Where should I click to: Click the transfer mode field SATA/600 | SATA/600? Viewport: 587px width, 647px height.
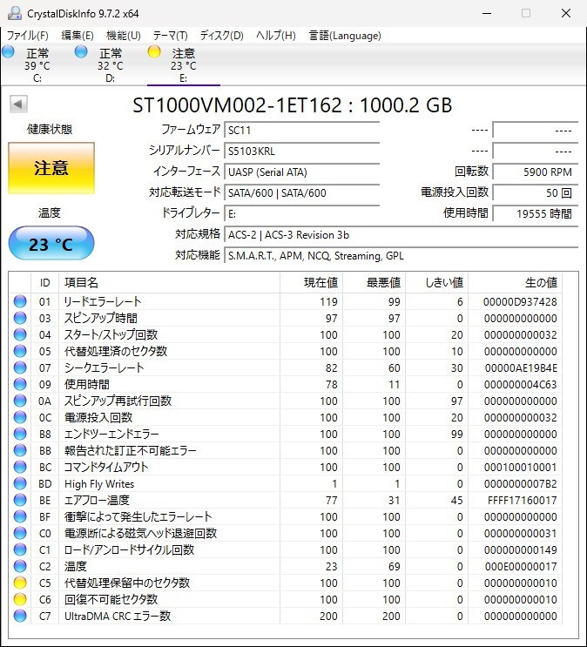[301, 192]
